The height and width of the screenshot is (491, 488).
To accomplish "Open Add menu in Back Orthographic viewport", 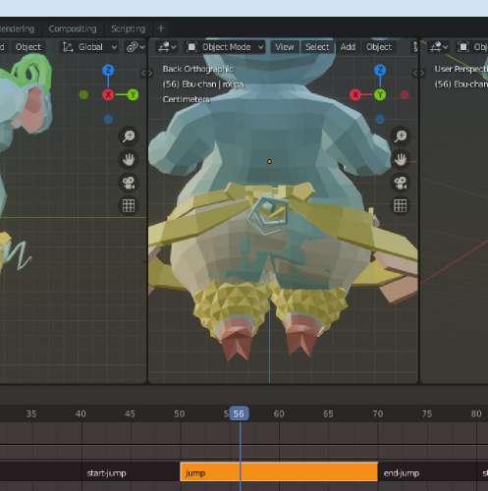I will pyautogui.click(x=348, y=47).
